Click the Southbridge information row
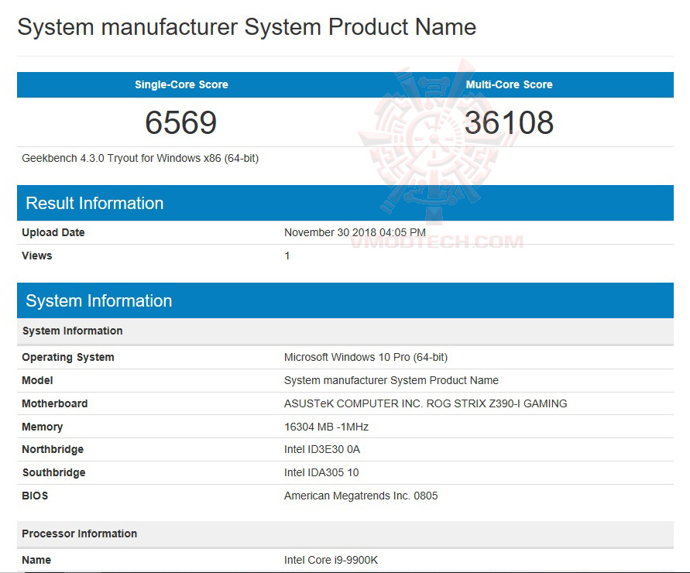The height and width of the screenshot is (573, 690). coord(322,472)
